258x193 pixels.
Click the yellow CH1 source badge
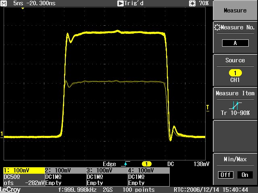tap(235, 73)
